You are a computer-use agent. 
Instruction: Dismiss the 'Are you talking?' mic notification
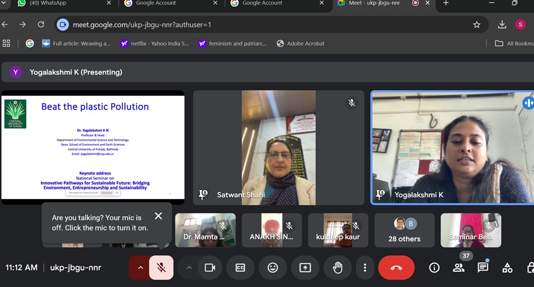click(158, 216)
